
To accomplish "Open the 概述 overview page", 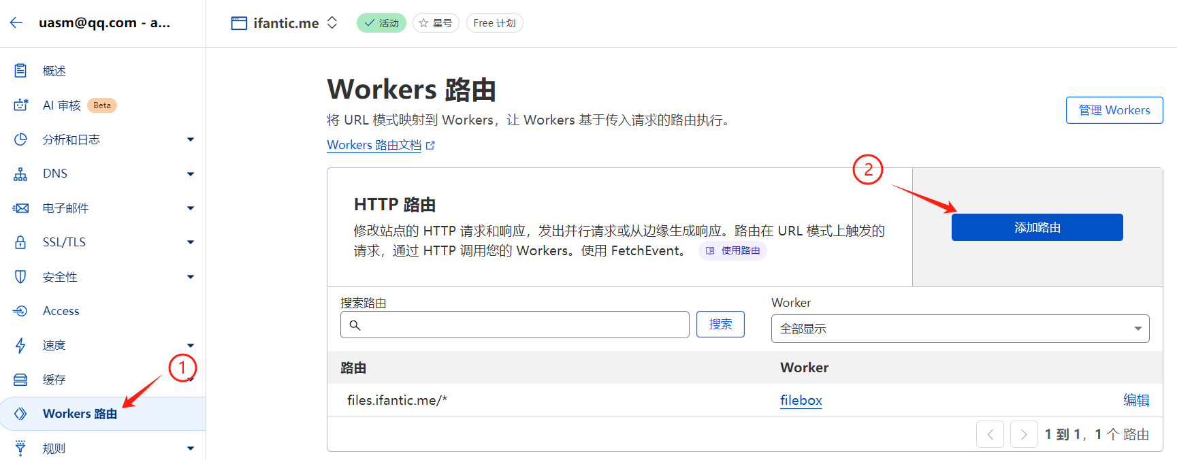I will [54, 71].
